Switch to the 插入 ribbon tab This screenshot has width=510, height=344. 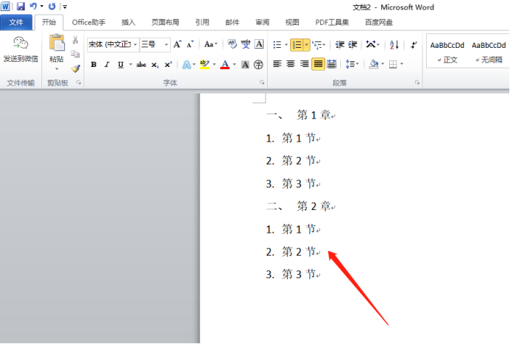click(x=128, y=22)
